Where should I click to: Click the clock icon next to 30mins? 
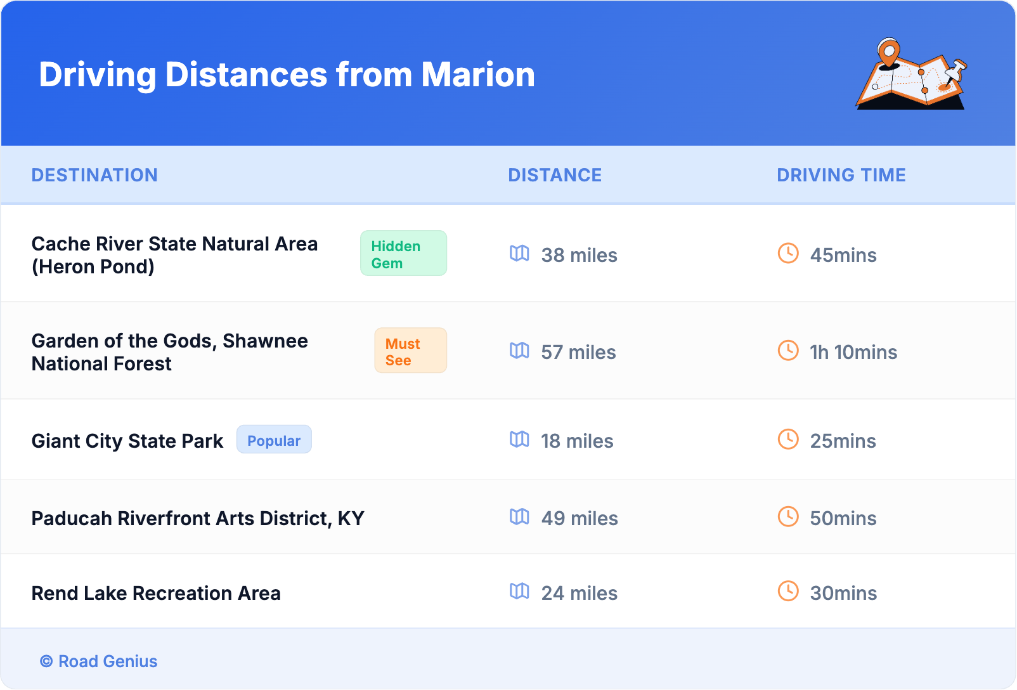[788, 592]
